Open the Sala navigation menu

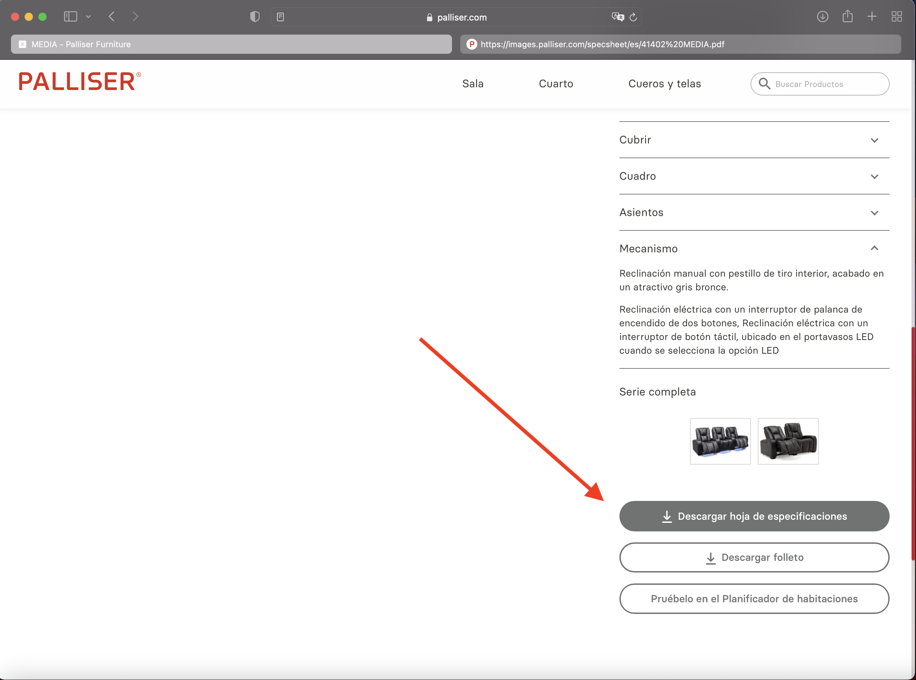(x=473, y=84)
